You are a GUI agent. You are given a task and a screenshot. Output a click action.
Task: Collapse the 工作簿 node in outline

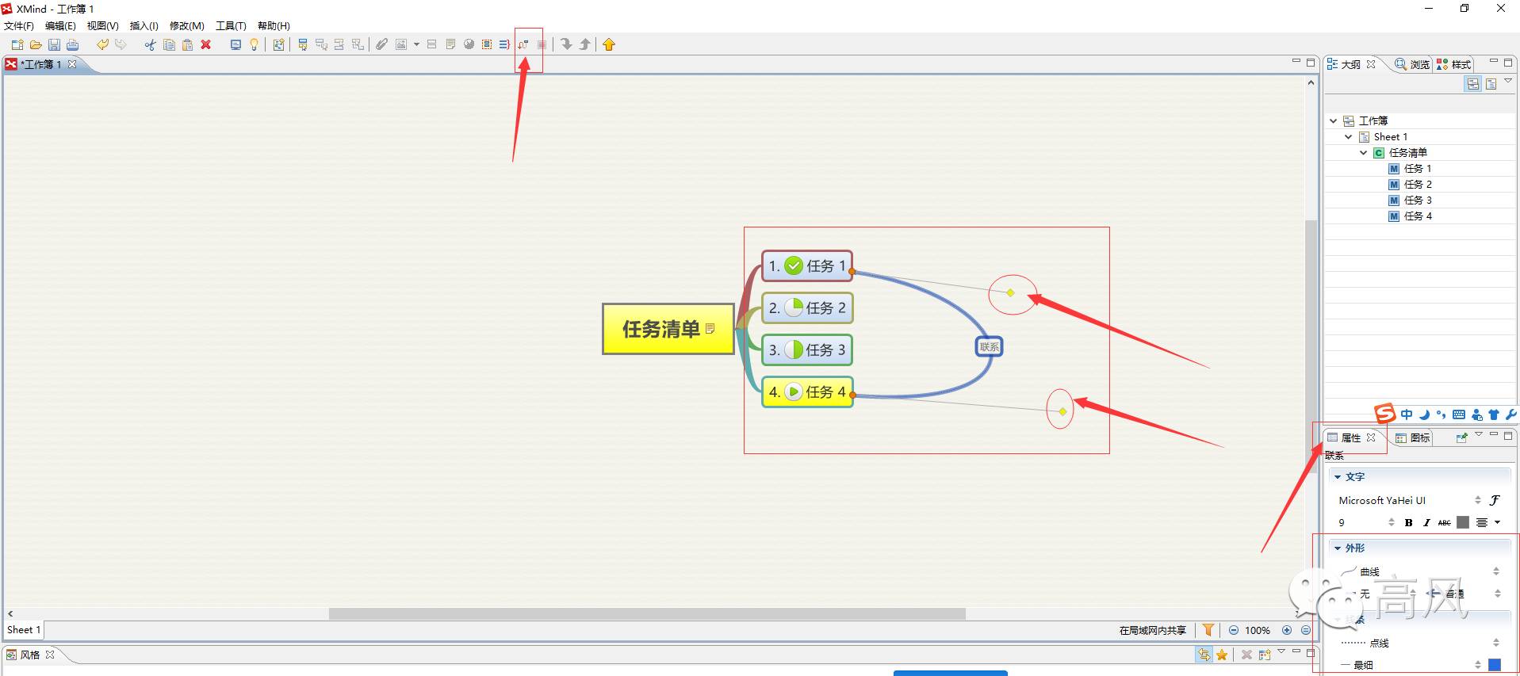click(x=1334, y=120)
